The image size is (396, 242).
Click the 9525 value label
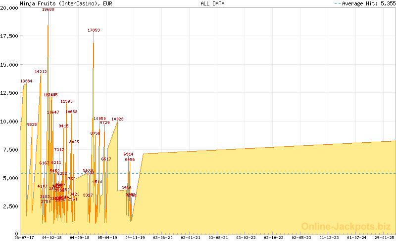[32, 124]
